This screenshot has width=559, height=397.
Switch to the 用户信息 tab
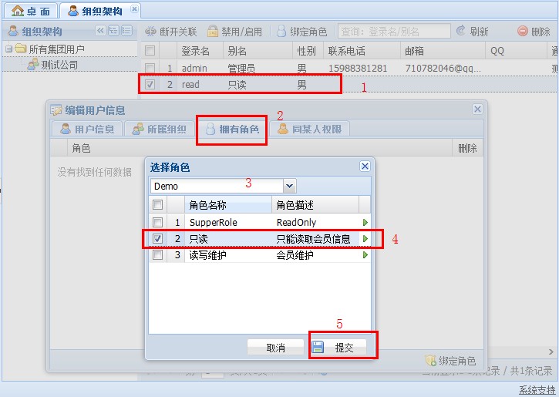click(x=86, y=129)
